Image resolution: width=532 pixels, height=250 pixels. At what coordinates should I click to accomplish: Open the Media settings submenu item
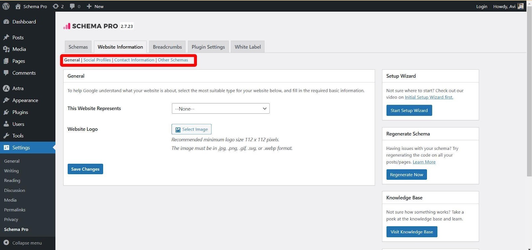pyautogui.click(x=10, y=200)
